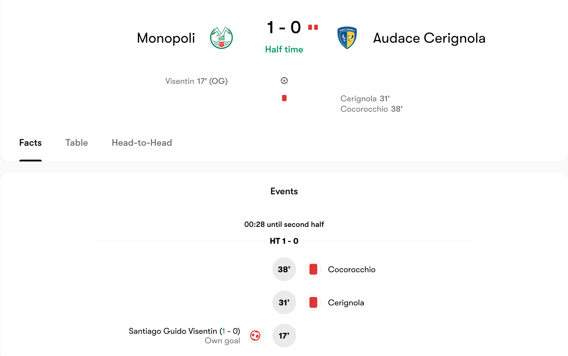Open the Head-to-Head tab
This screenshot has height=356, width=568.
tap(142, 143)
